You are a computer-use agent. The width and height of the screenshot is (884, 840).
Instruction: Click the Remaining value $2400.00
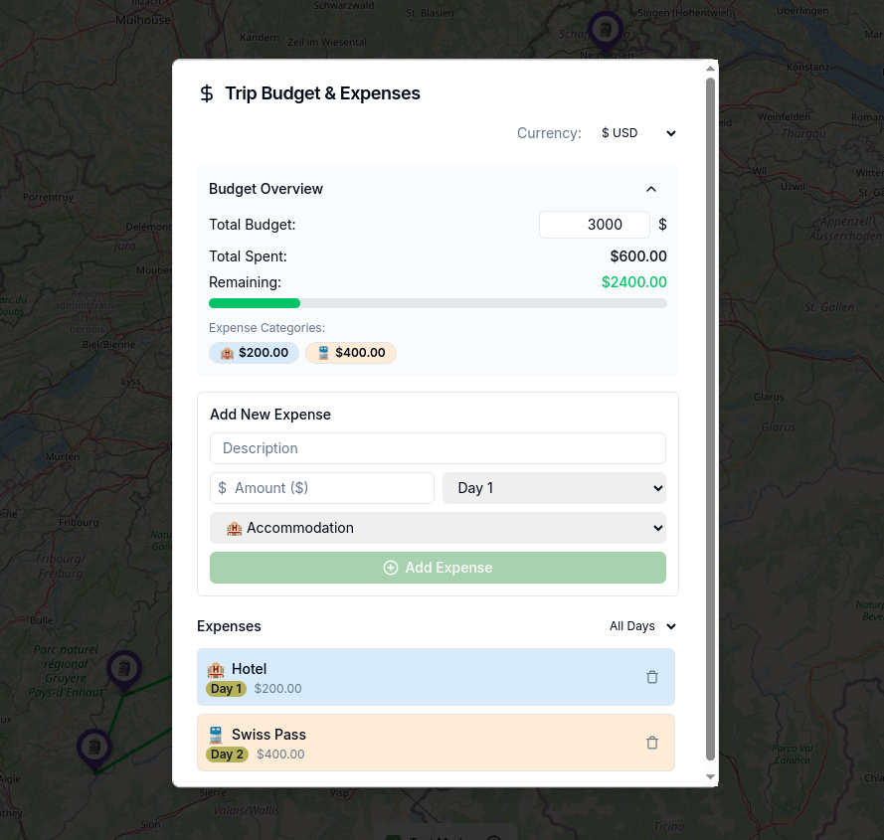point(633,282)
